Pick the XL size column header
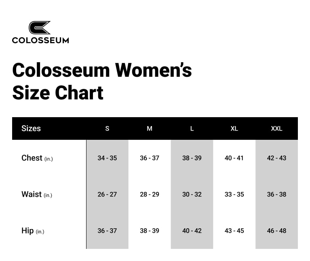The height and width of the screenshot is (261, 310). 234,128
